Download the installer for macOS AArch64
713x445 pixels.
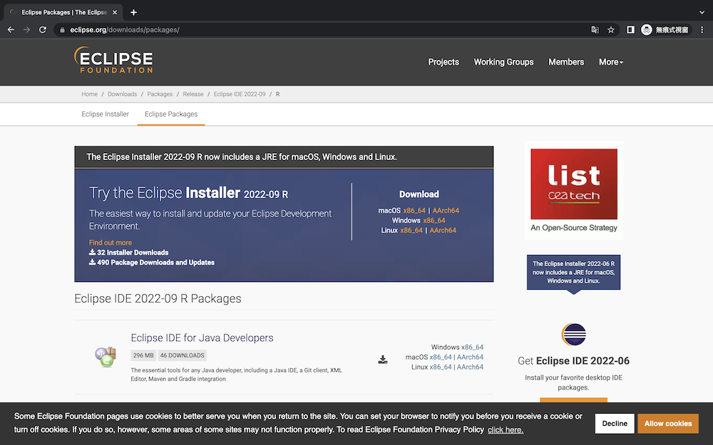446,211
